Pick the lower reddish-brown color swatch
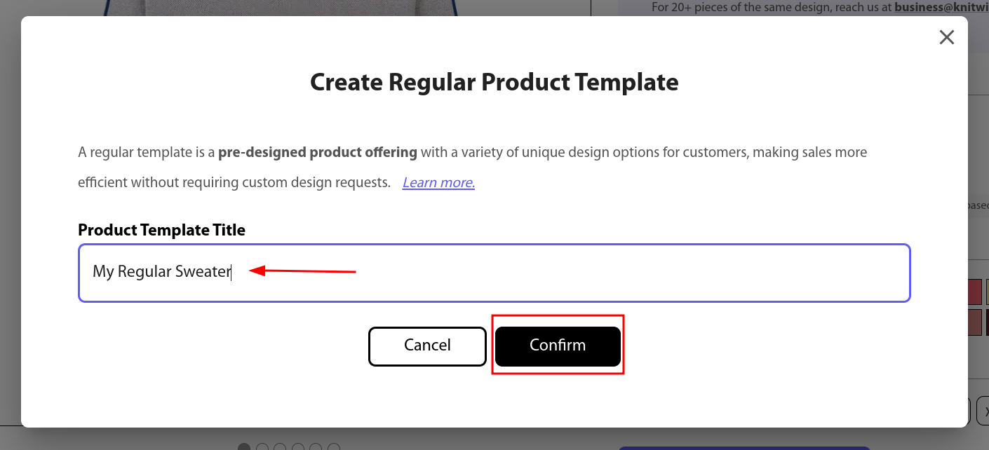This screenshot has width=989, height=450. 974,322
